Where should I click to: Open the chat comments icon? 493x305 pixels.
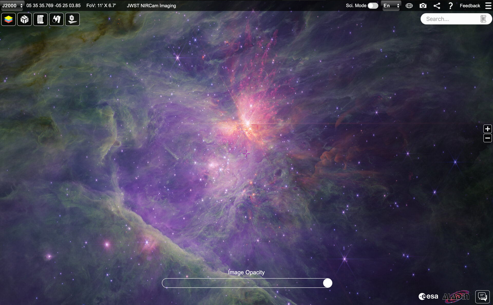coord(482,297)
